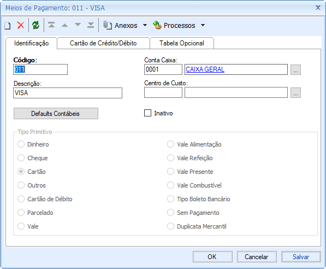326x269 pixels.
Task: Save changes with the Salvar button
Action: coord(301,257)
